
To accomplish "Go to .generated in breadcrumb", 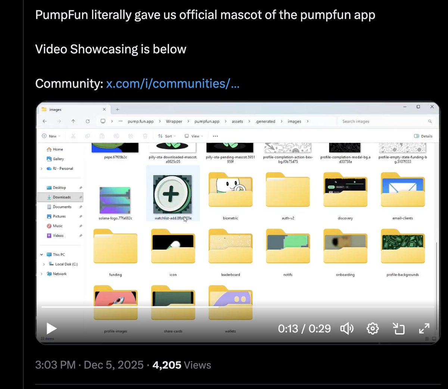I will pyautogui.click(x=265, y=121).
